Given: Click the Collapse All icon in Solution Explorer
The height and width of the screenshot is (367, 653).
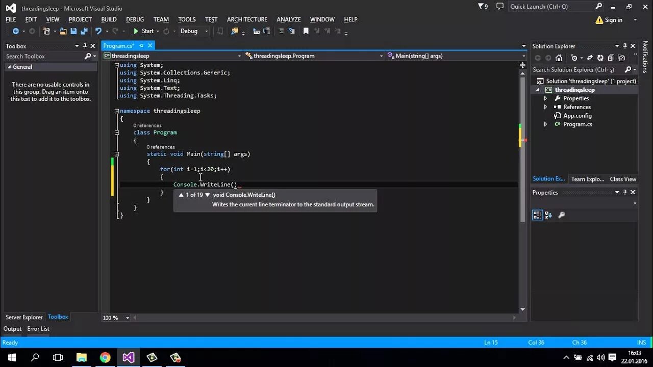Looking at the screenshot, I should click(611, 58).
